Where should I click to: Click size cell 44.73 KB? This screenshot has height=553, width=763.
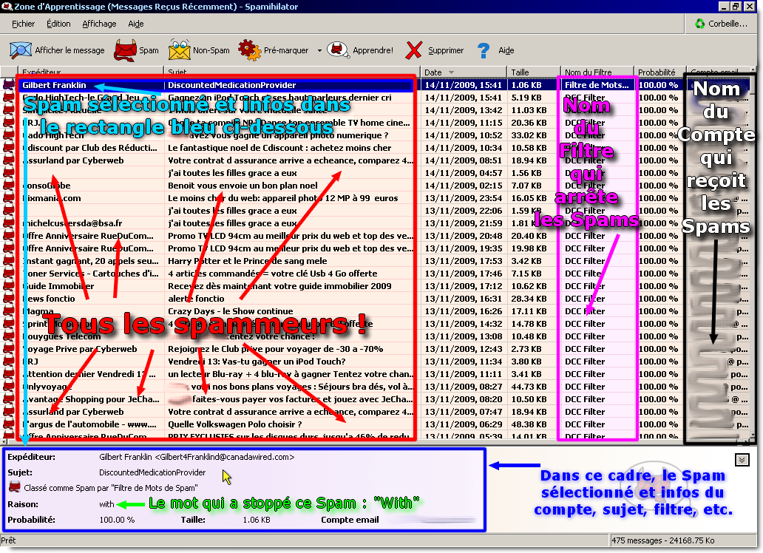[x=529, y=387]
